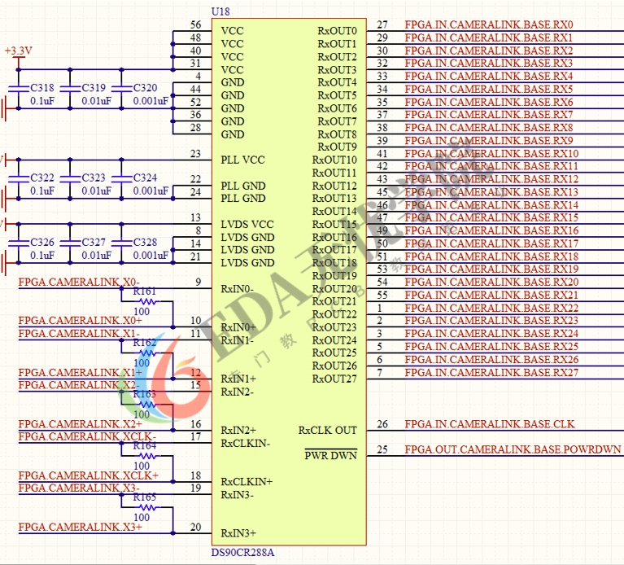This screenshot has height=565, width=624.
Task: Select net label FPGA.IN.CAMERALINK.BASE.RX20
Action: (x=491, y=282)
